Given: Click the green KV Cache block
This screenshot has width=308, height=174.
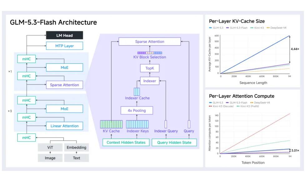Looking at the screenshot, I should pyautogui.click(x=112, y=124).
